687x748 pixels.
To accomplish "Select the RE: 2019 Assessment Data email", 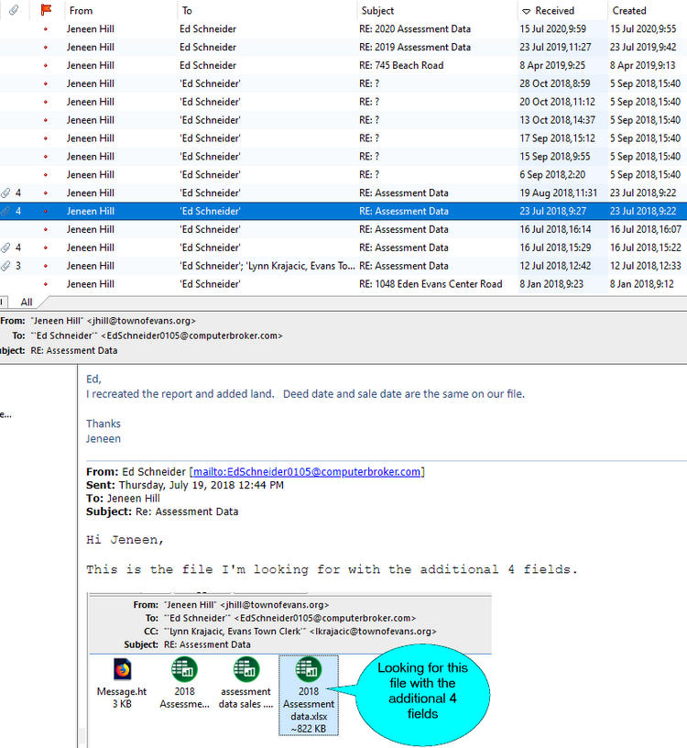I will (343, 48).
